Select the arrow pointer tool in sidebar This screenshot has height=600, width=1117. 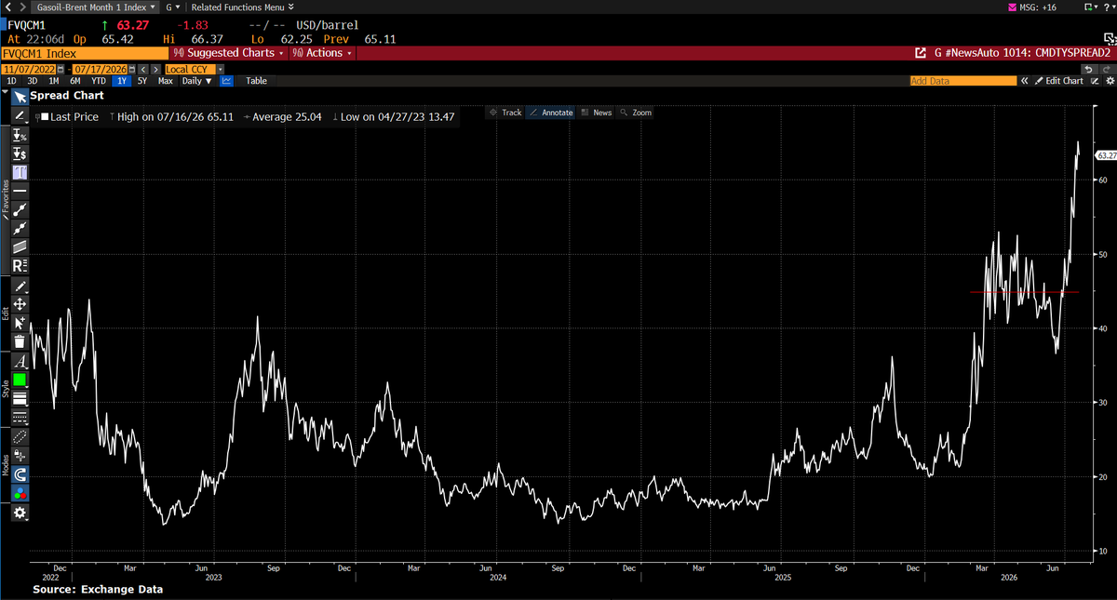pyautogui.click(x=20, y=96)
